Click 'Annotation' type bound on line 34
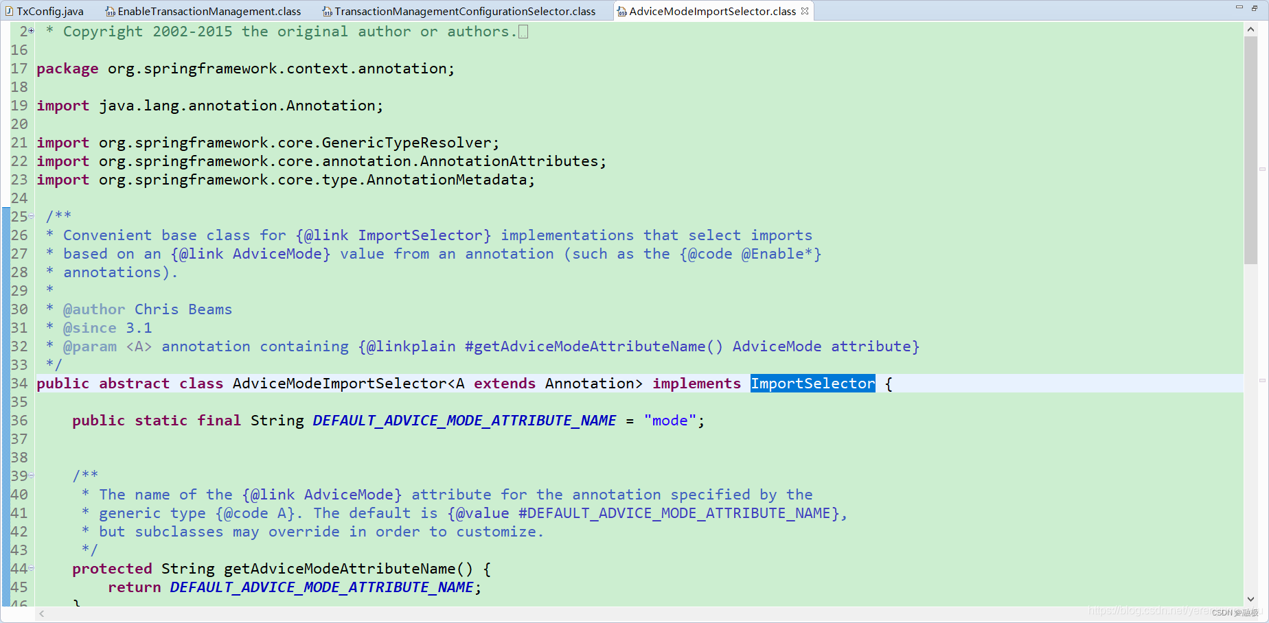Screen dimensions: 1269x623 [x=589, y=384]
